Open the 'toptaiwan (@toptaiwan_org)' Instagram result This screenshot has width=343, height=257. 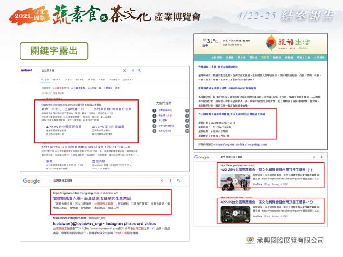tap(104, 224)
